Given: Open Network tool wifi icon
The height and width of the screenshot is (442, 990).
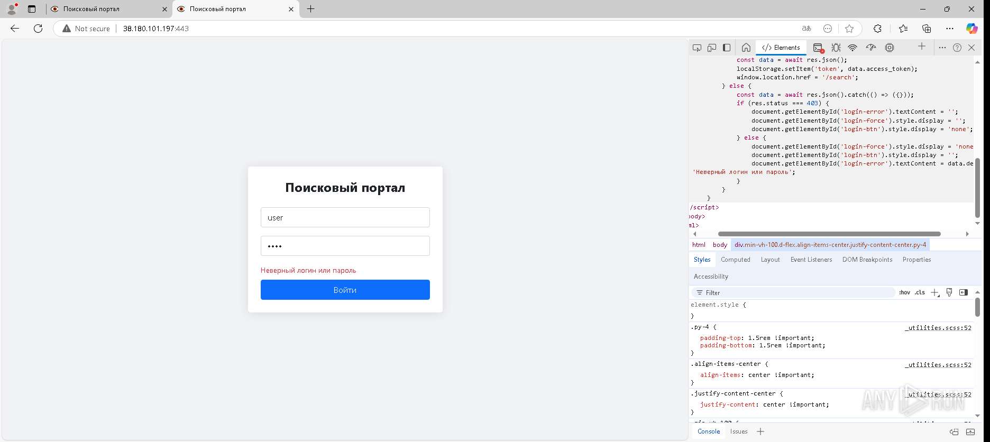Looking at the screenshot, I should (852, 48).
